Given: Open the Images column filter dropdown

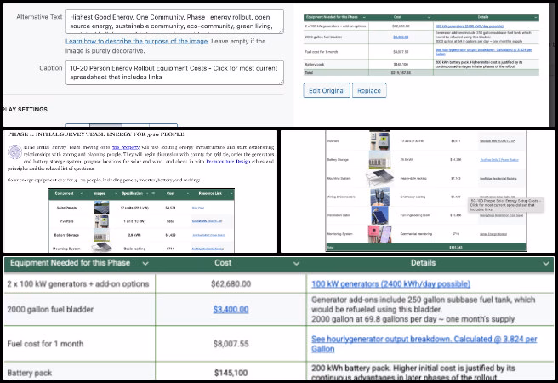Looking at the screenshot, I should click(116, 194).
